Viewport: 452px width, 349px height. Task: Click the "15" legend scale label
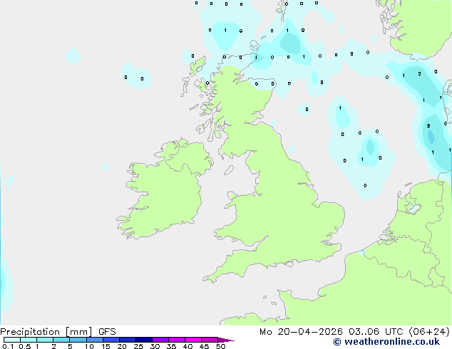point(106,346)
